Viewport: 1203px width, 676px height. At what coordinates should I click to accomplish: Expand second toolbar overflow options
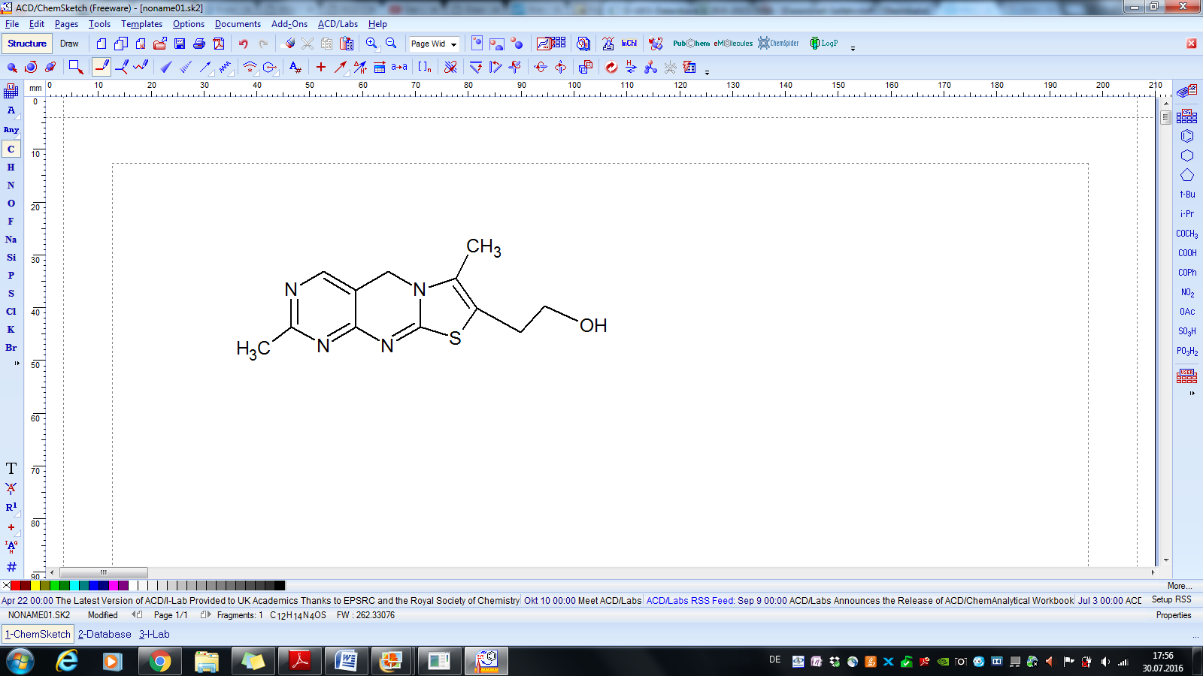(707, 72)
